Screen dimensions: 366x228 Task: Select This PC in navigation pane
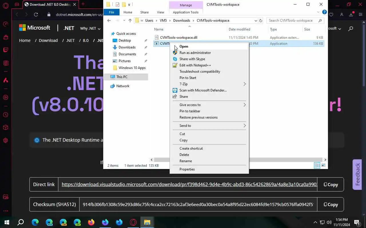coord(122,77)
